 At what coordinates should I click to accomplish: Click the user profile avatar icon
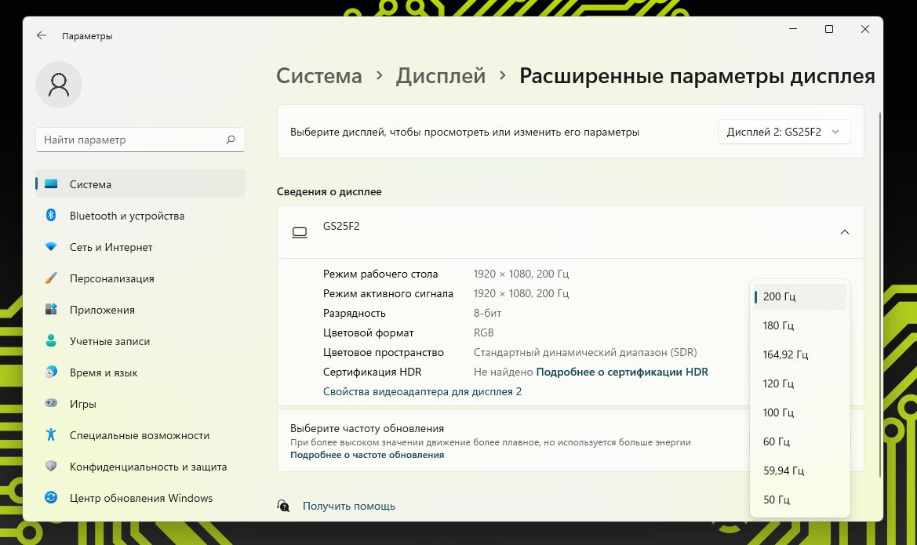tap(59, 85)
